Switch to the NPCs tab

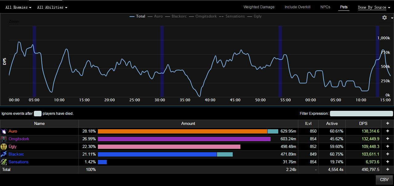click(x=325, y=7)
